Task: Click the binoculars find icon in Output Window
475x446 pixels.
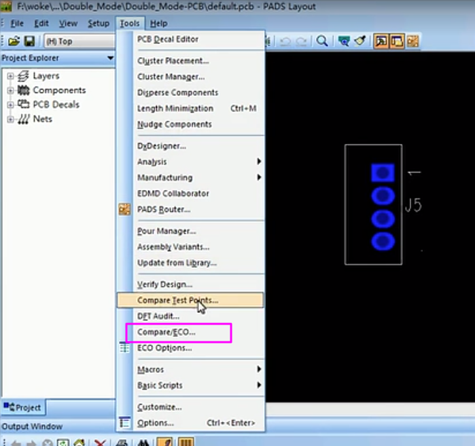Action: point(143,443)
